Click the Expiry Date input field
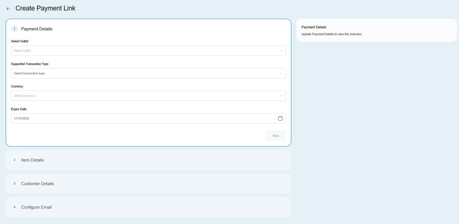Viewport: 459px width, 224px height. pyautogui.click(x=148, y=118)
